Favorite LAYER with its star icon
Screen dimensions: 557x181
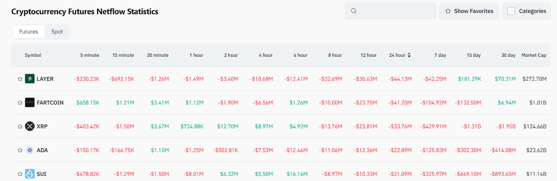pos(20,79)
